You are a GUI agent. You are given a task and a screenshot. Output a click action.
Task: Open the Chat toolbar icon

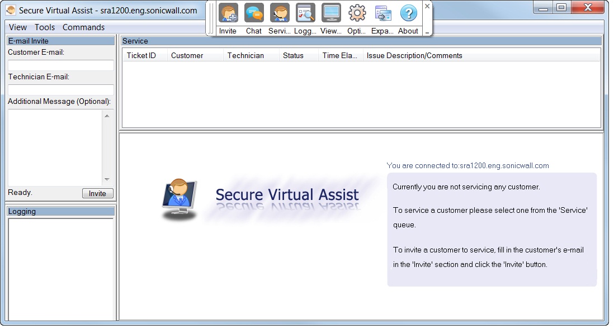point(254,13)
